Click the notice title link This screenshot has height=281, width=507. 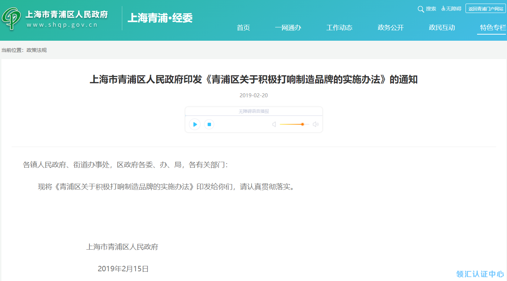253,80
